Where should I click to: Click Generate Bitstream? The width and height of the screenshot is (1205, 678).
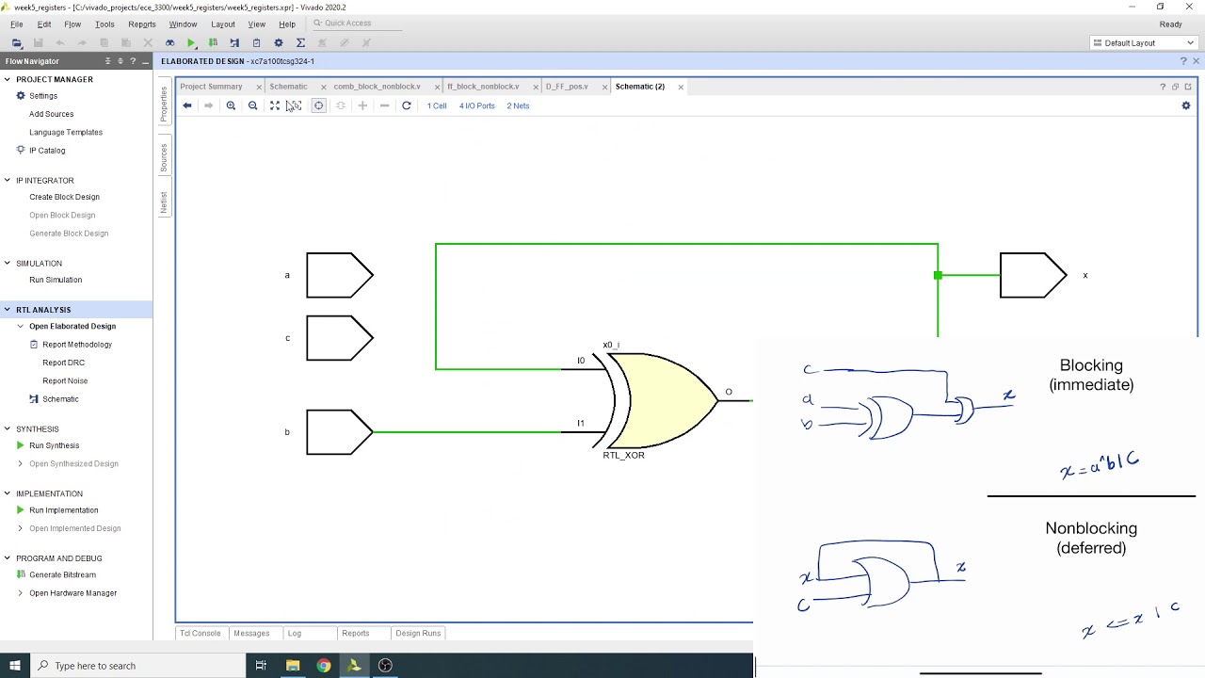62,575
